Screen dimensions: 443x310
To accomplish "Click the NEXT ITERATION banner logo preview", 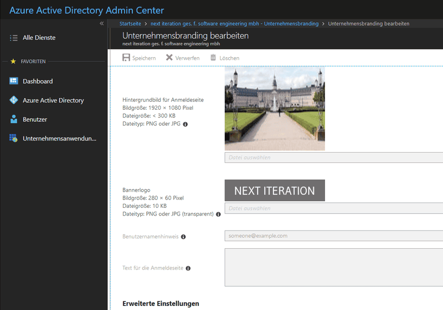I will click(274, 191).
